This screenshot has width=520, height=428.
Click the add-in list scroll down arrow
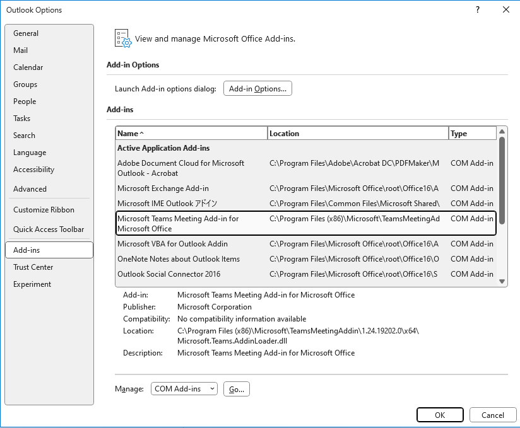(502, 282)
